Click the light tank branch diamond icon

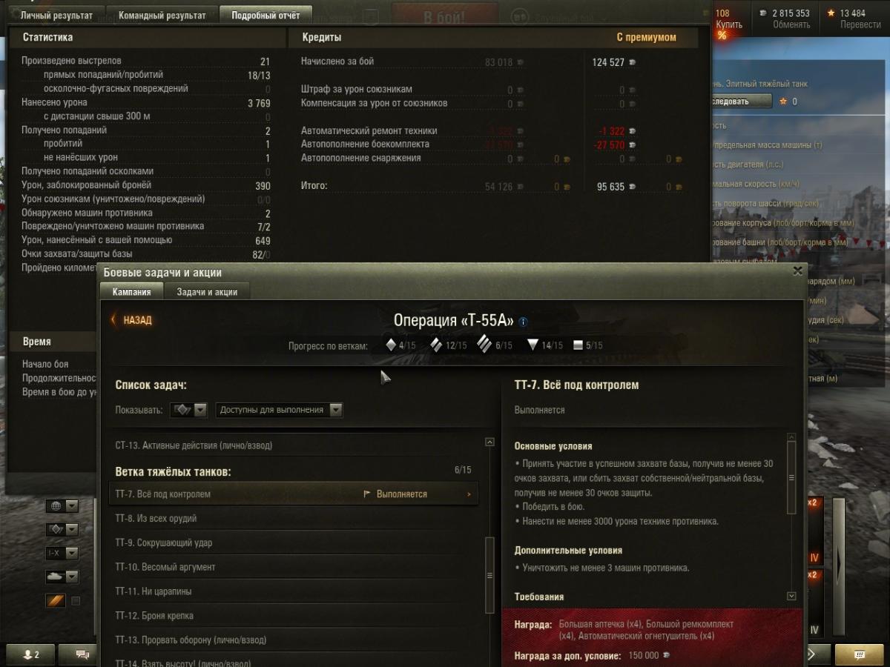pyautogui.click(x=391, y=345)
